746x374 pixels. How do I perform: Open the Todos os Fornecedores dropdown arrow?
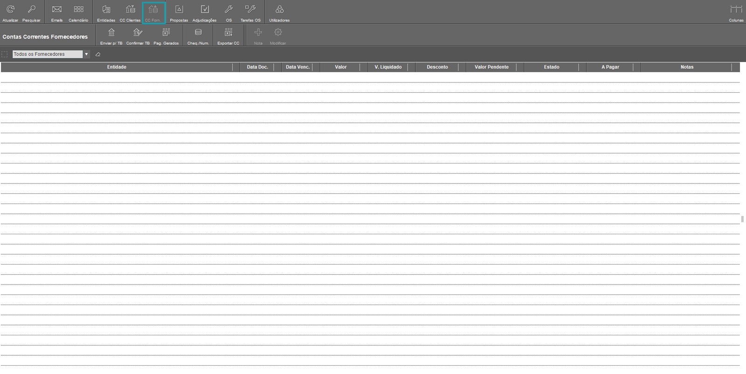(x=86, y=54)
